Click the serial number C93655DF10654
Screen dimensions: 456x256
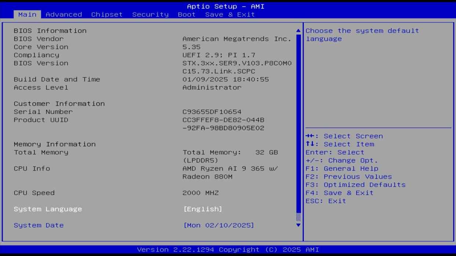pyautogui.click(x=212, y=112)
